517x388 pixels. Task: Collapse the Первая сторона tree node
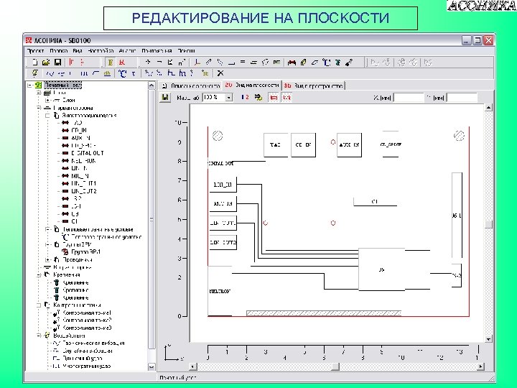coord(39,108)
